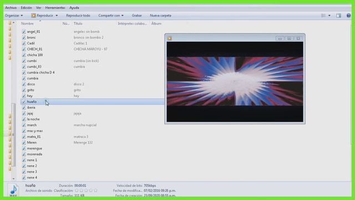
Task: Select the bronc audio file icon
Action: coord(24,37)
